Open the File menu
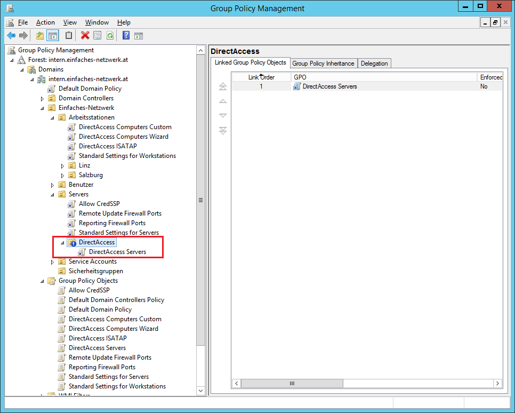 tap(23, 22)
